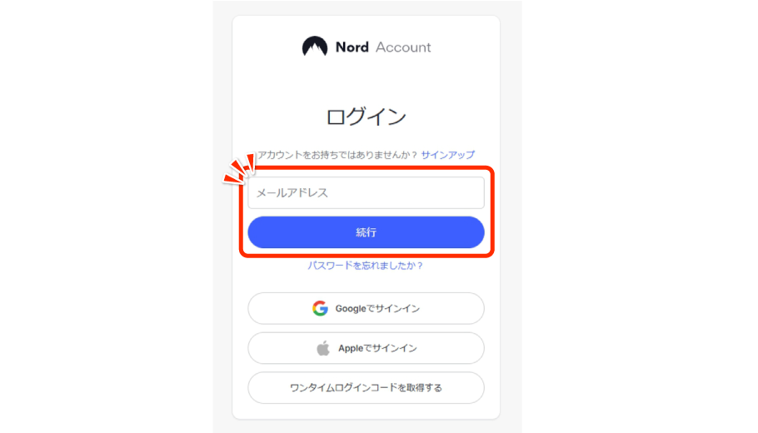Click the アカウントをお持ちではありませんか？ text
758x433 pixels.
(337, 155)
